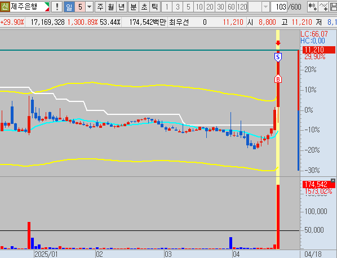Click the blue S sell marker

tap(278, 57)
